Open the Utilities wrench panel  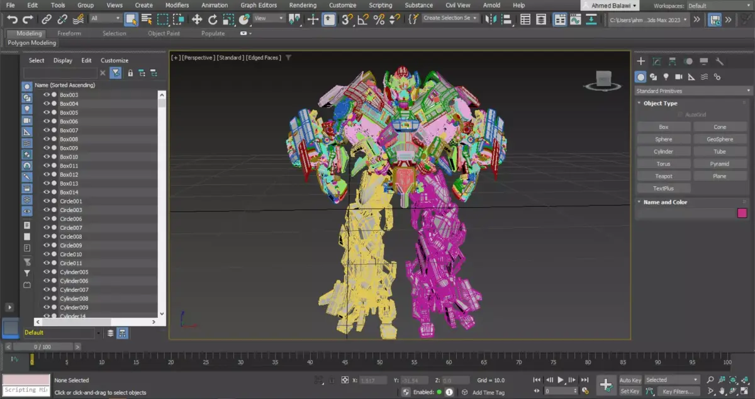[720, 61]
